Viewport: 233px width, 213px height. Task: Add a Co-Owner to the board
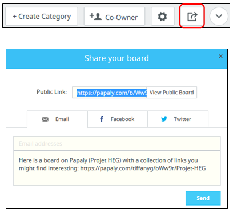(x=114, y=17)
